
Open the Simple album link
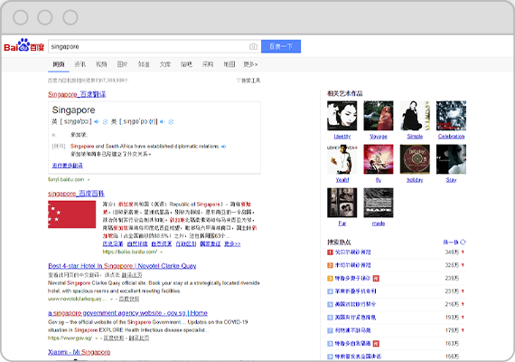(x=415, y=137)
